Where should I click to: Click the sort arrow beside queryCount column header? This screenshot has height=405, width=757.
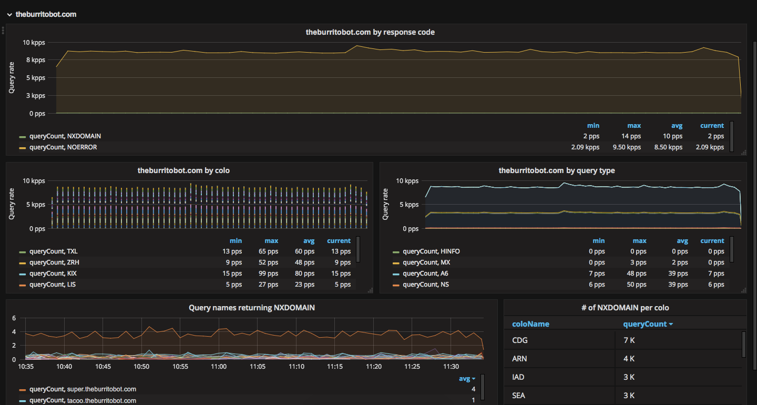coord(671,325)
